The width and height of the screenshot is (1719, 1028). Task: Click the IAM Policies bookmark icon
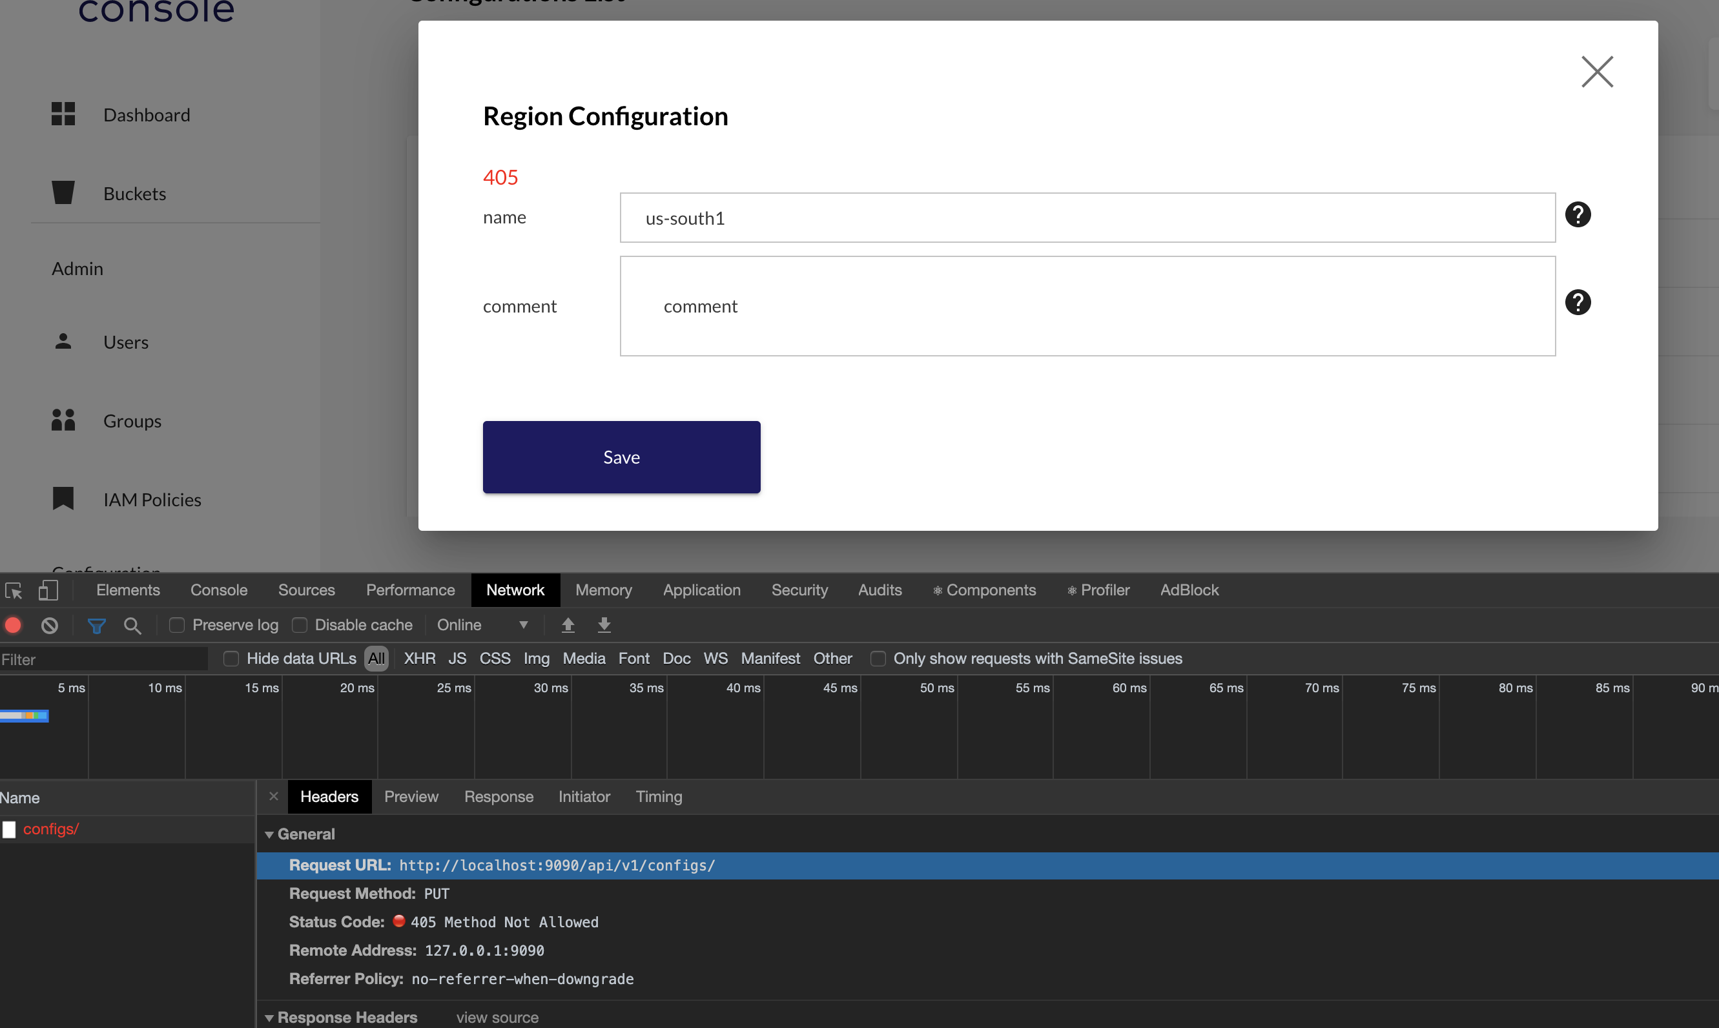(x=63, y=499)
